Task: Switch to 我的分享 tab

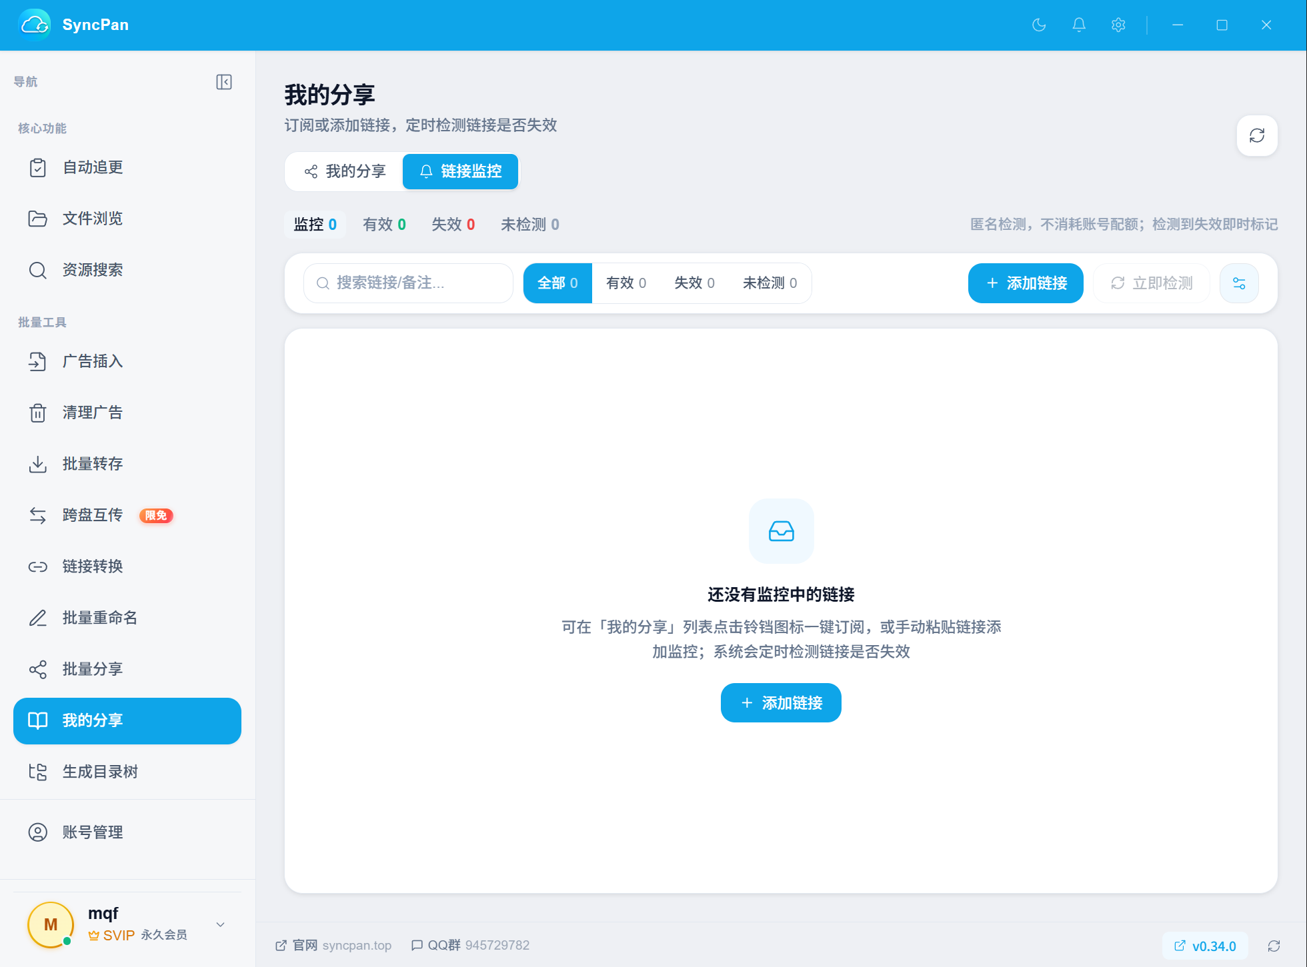Action: click(x=345, y=171)
